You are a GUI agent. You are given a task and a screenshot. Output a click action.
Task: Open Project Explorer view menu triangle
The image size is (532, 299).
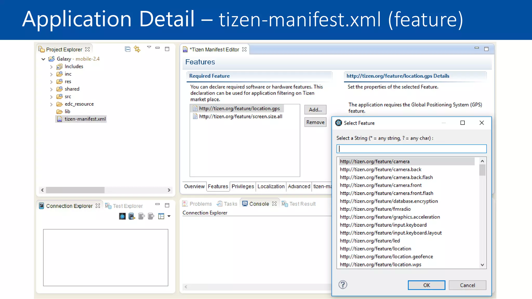(x=149, y=47)
